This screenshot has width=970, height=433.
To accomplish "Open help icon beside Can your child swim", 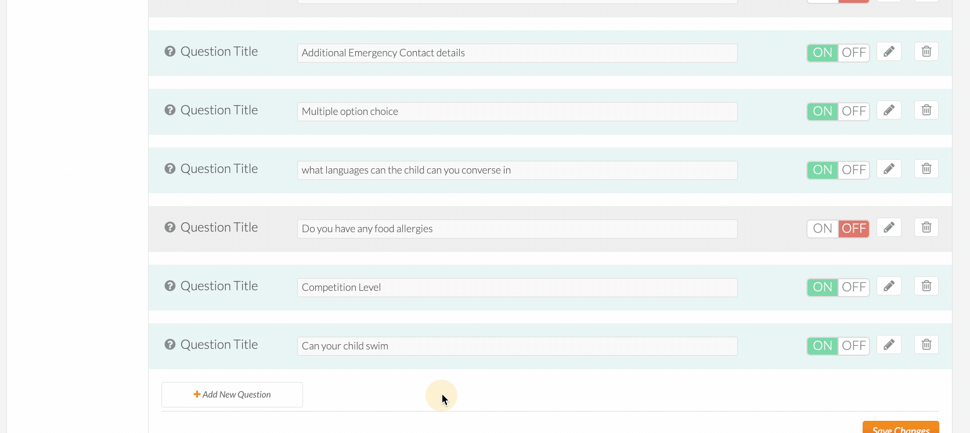I will pyautogui.click(x=170, y=344).
